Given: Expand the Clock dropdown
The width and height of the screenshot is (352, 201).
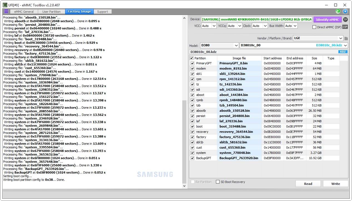Looking at the screenshot, I should [x=260, y=26].
